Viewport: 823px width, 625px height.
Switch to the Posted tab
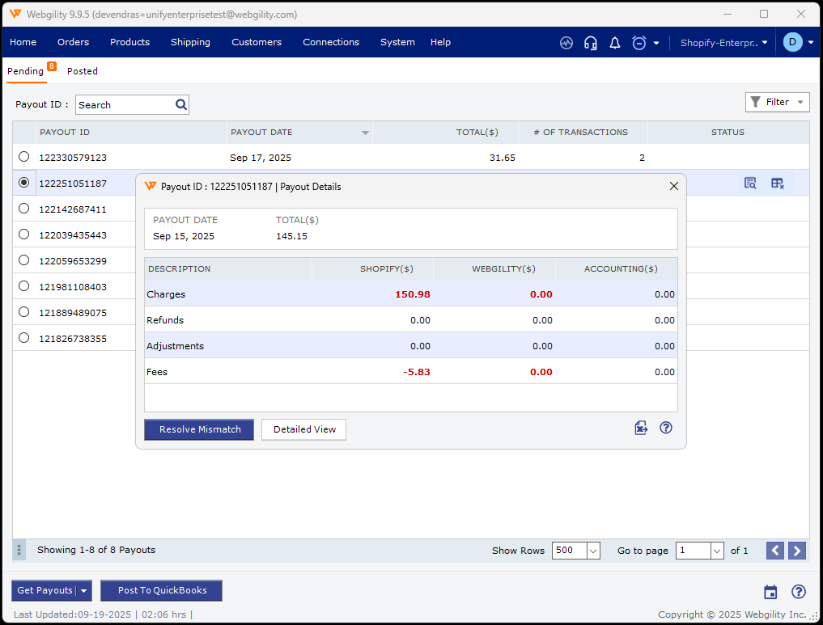click(83, 71)
